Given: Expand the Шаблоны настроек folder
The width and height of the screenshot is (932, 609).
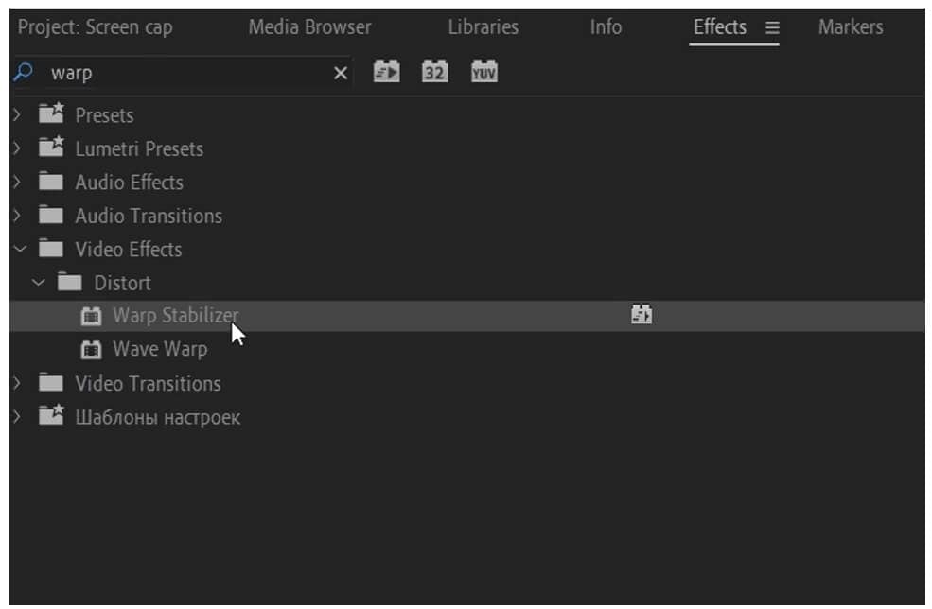Looking at the screenshot, I should tap(17, 417).
